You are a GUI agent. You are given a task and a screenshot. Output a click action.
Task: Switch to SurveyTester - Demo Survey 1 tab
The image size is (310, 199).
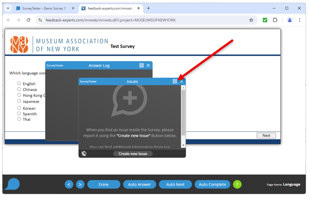click(44, 8)
